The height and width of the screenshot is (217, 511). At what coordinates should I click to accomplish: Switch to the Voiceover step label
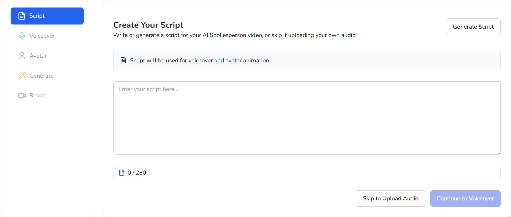tap(42, 36)
